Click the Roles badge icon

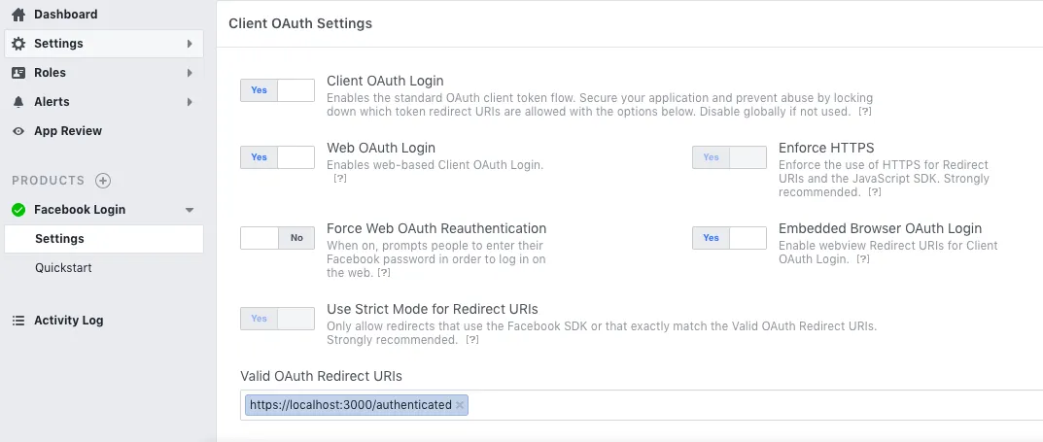click(x=17, y=73)
